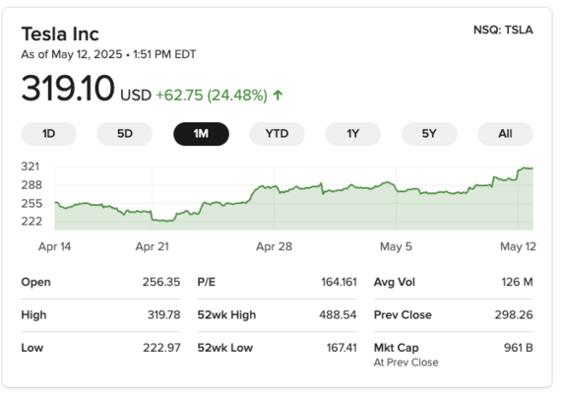
Task: Click the Mkt Cap row label
Action: [397, 348]
